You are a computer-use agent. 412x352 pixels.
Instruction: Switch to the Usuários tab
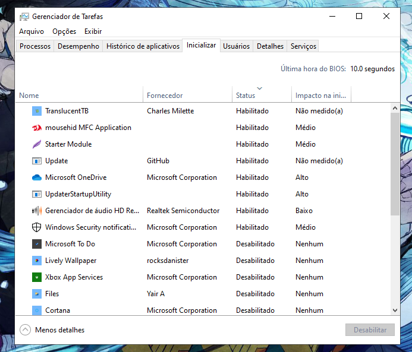pyautogui.click(x=236, y=46)
